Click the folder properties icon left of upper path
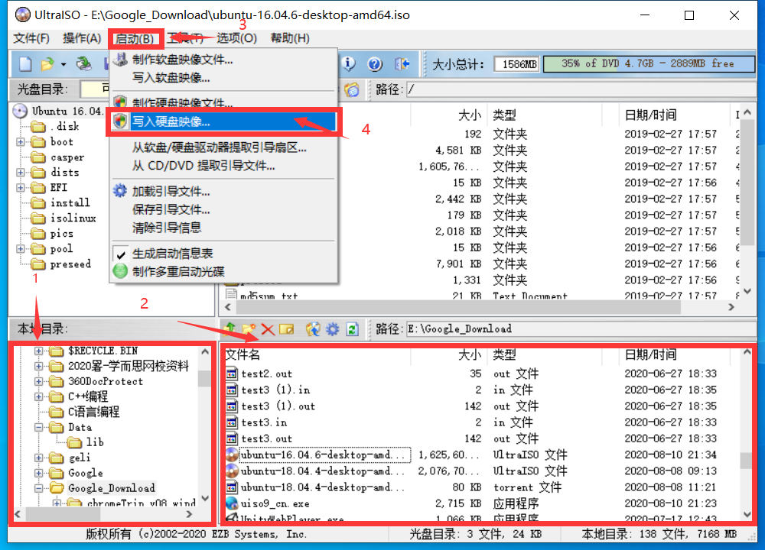The width and height of the screenshot is (765, 550). (351, 89)
